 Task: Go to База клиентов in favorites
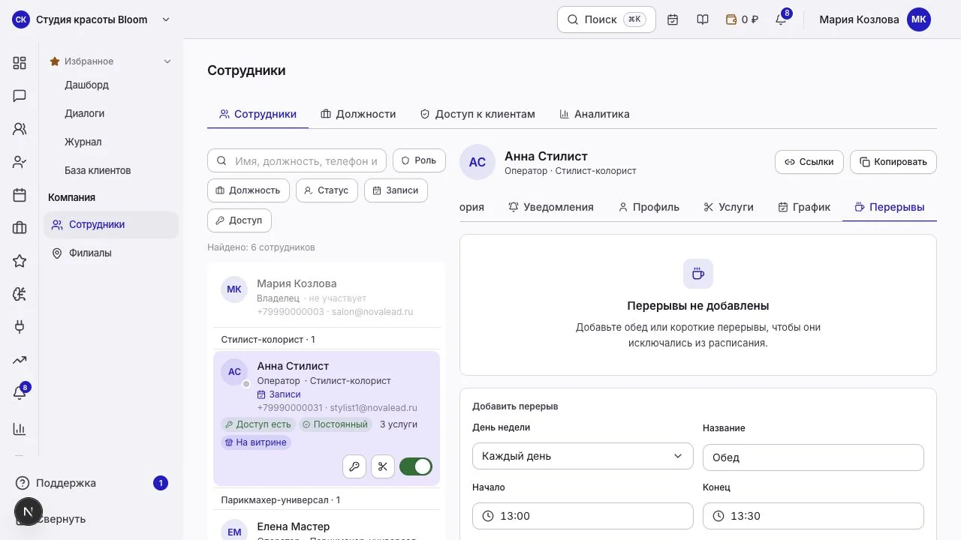tap(98, 170)
